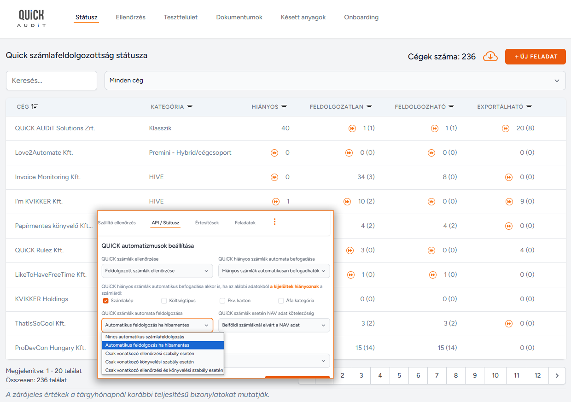Click the cloud download icon

490,57
